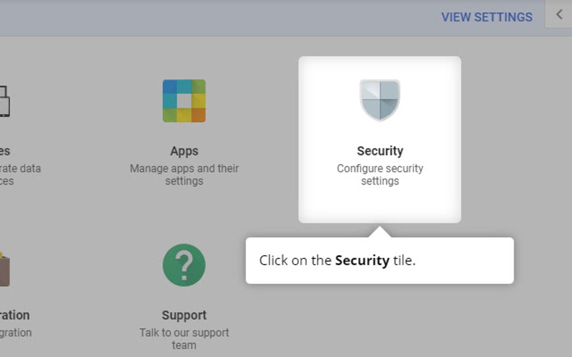Click the Support heading label
The height and width of the screenshot is (357, 572).
184,315
